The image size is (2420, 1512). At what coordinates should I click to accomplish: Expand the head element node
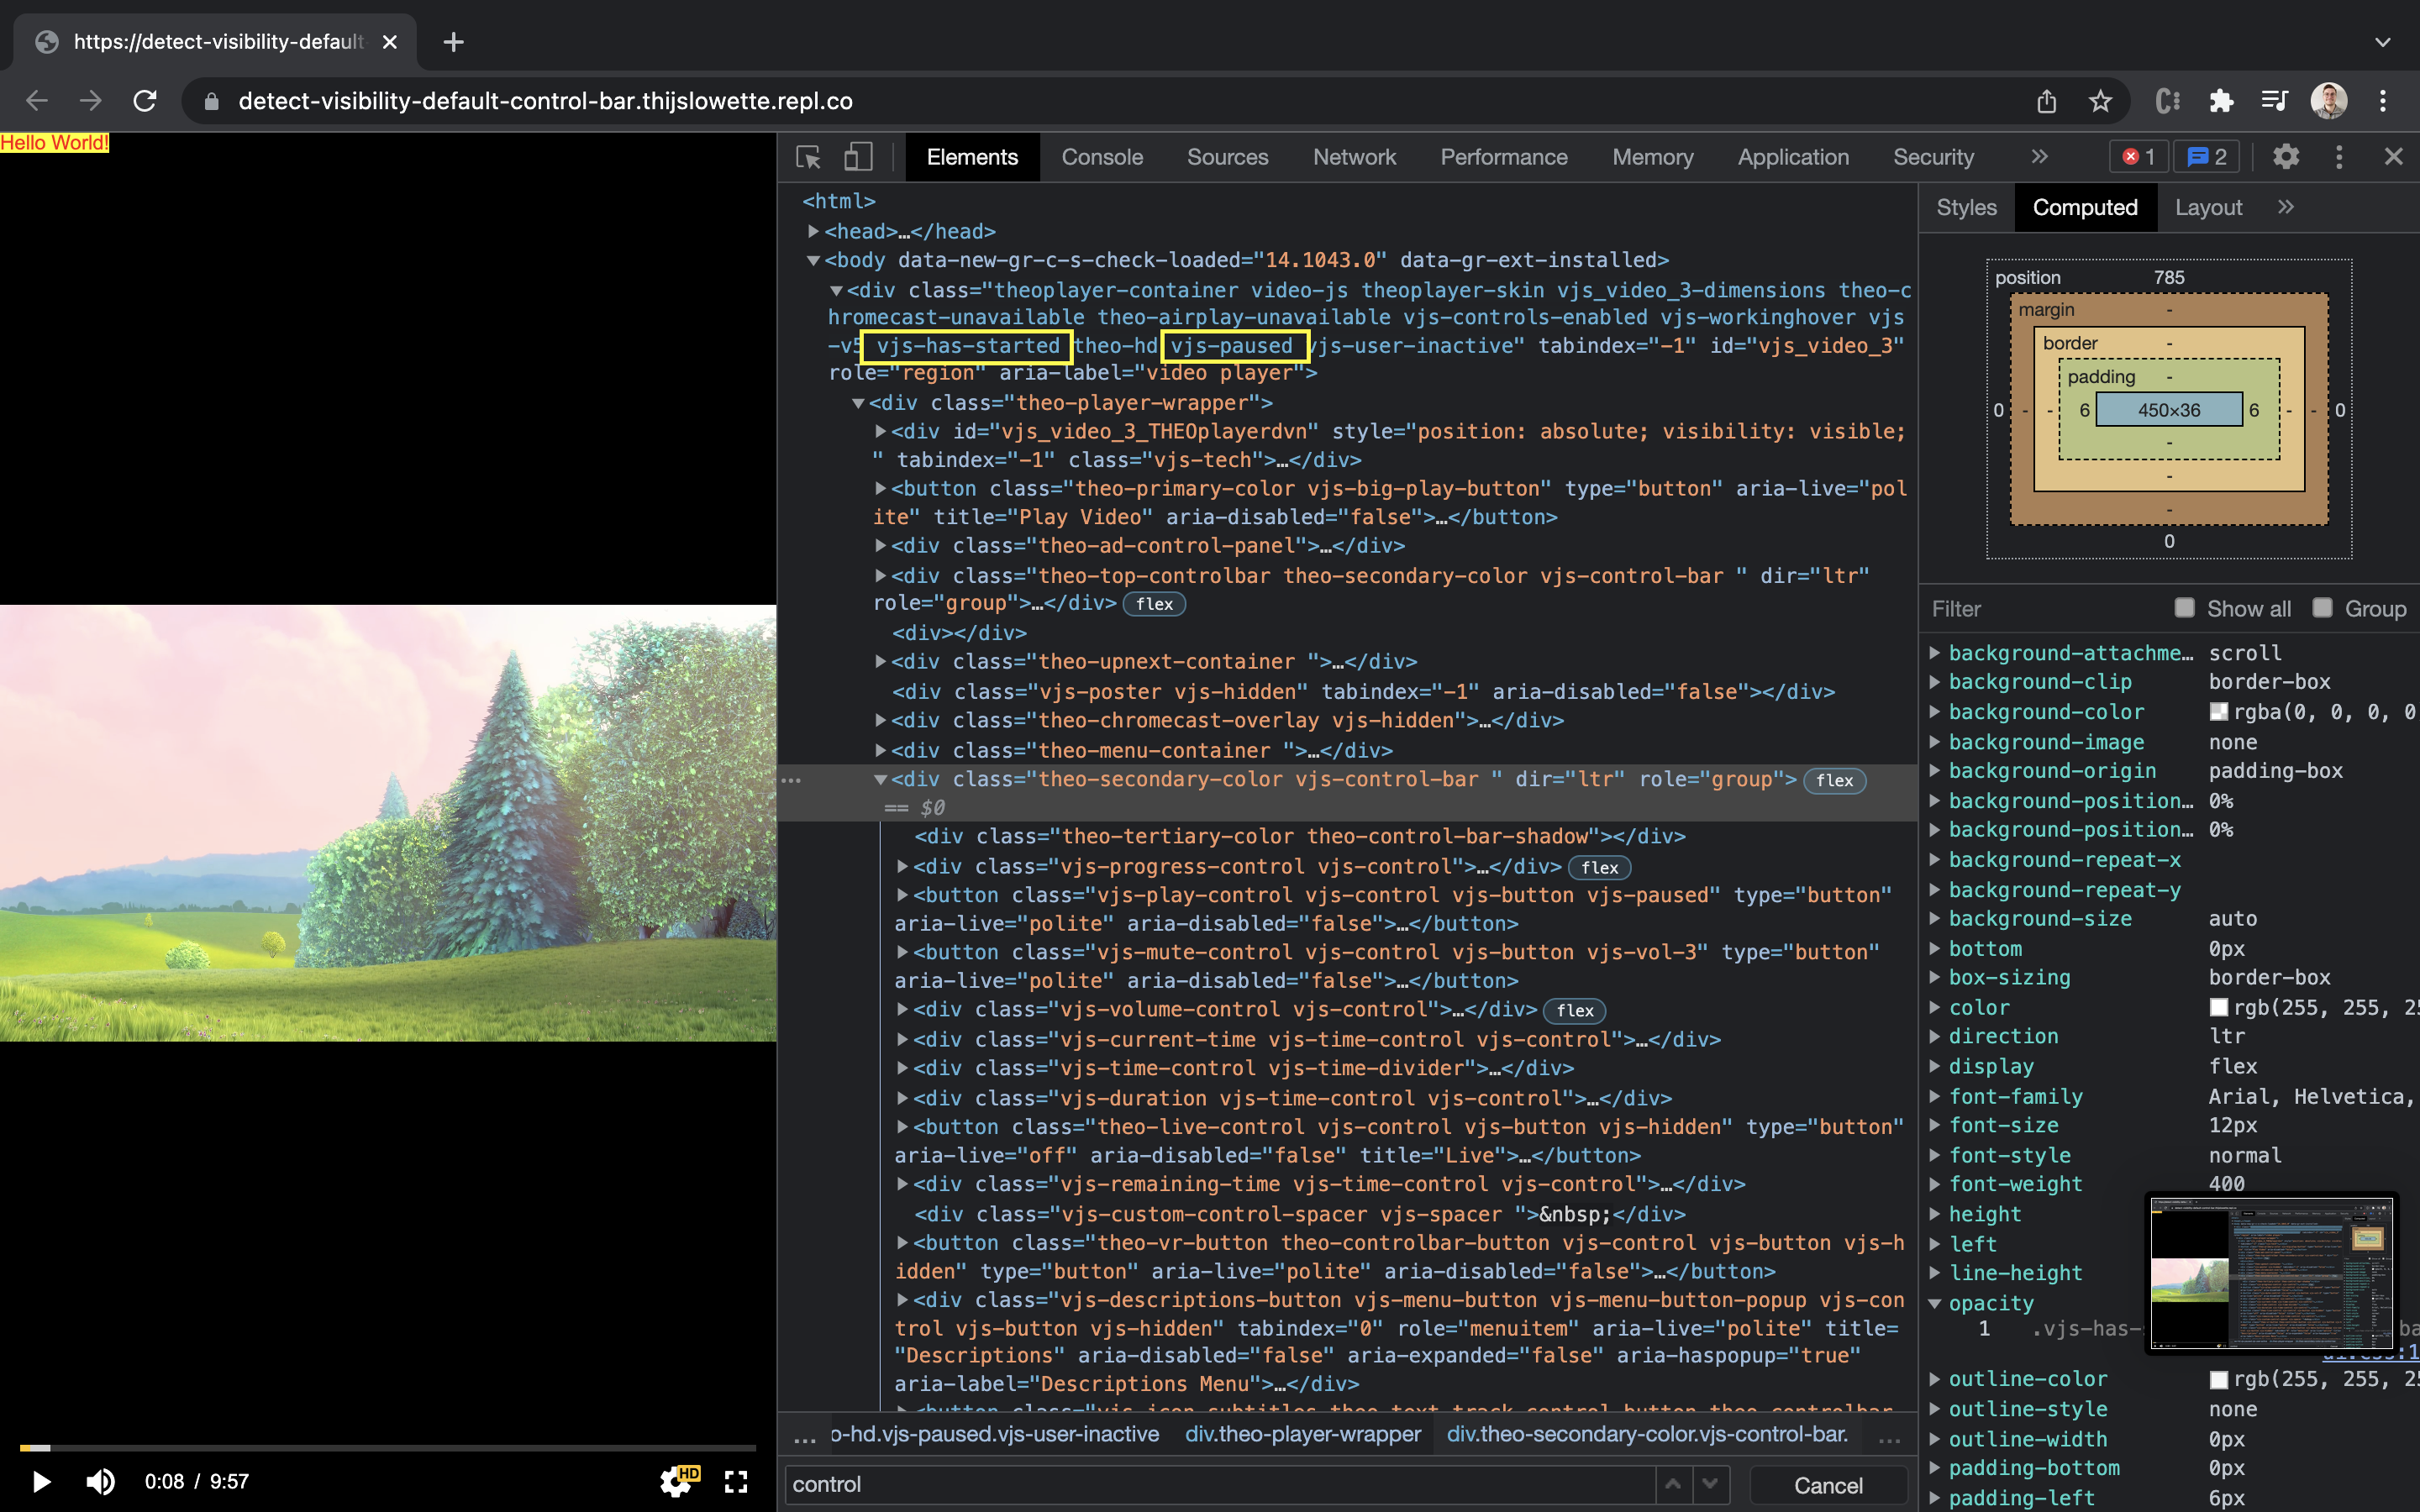pos(813,231)
